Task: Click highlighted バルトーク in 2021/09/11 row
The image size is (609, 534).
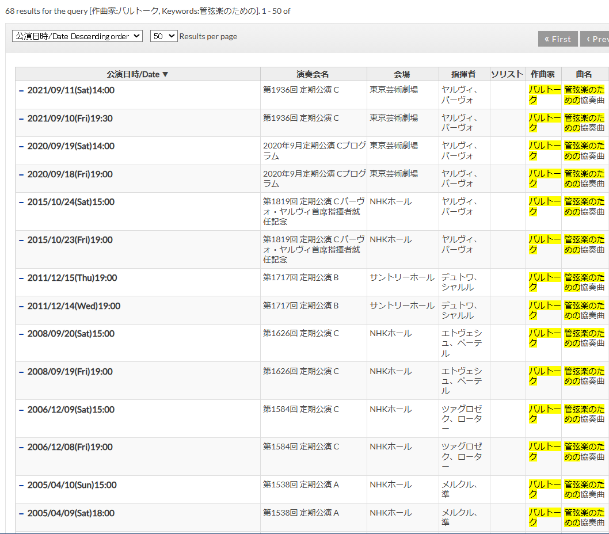Action: [x=545, y=95]
